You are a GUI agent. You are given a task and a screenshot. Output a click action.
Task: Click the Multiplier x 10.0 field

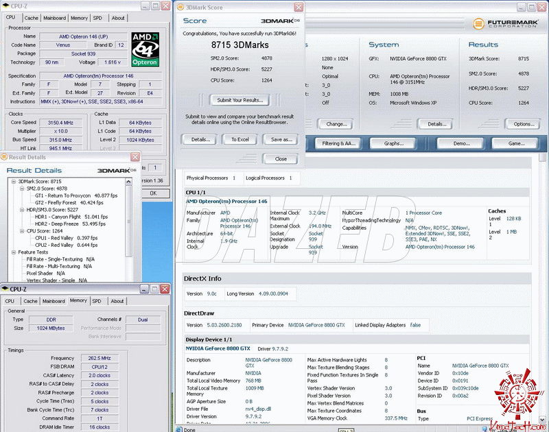point(61,131)
